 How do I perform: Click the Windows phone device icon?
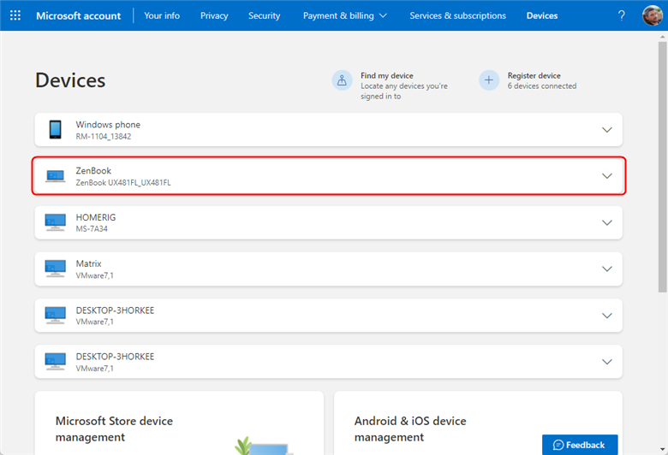(55, 129)
